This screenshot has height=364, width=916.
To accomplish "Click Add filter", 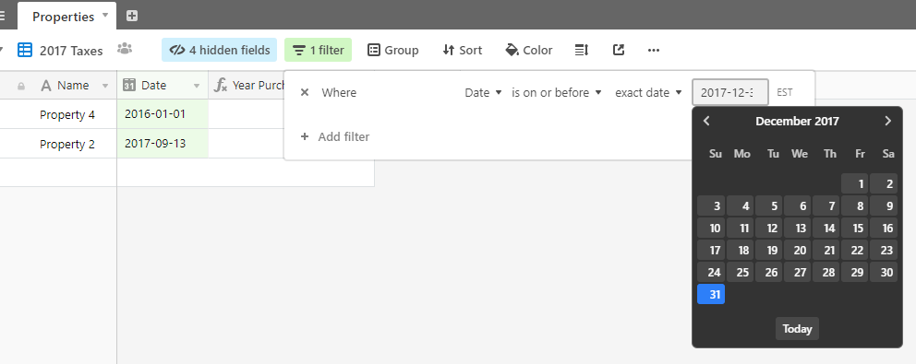I will (335, 136).
